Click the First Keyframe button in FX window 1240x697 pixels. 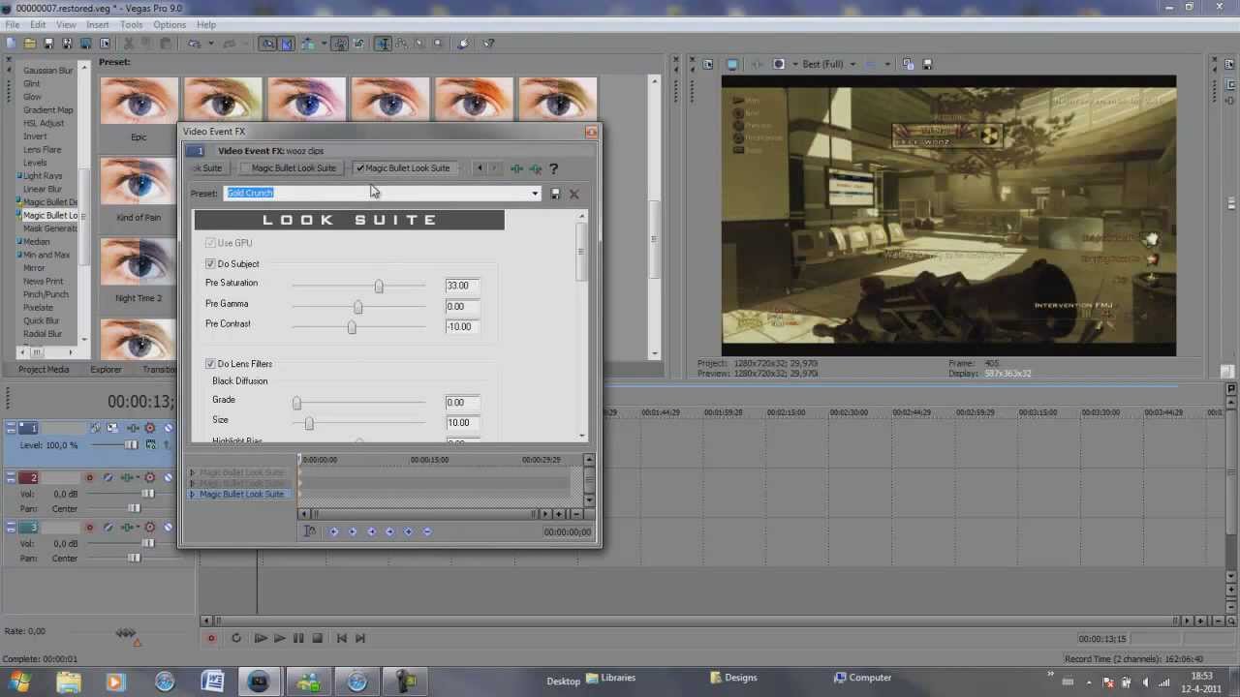click(333, 531)
